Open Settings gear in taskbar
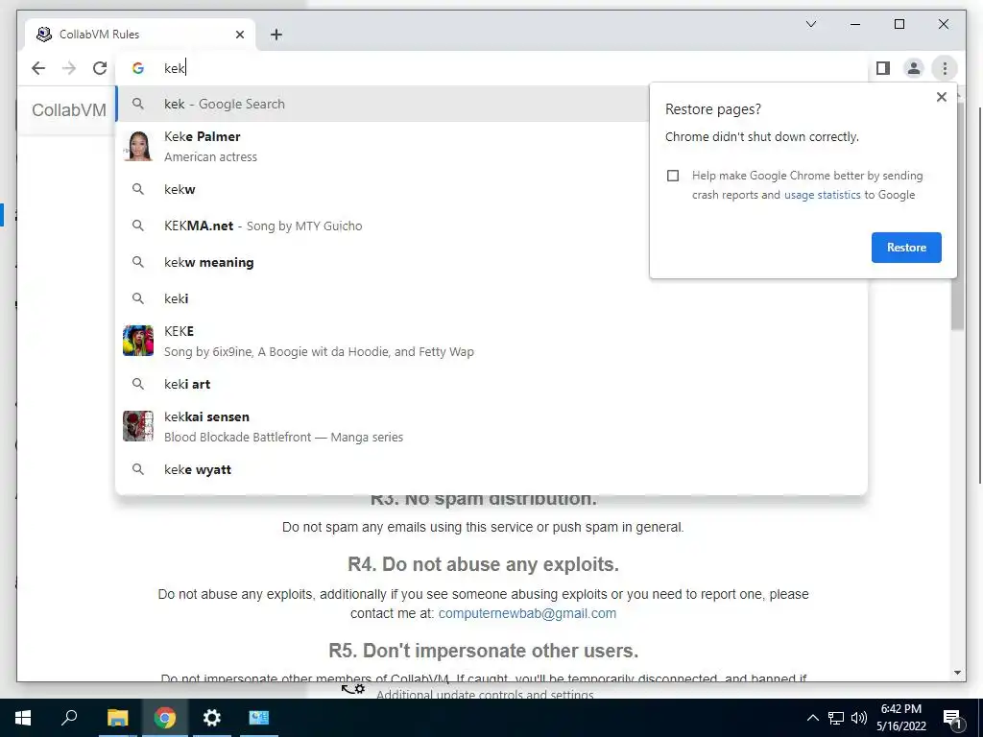983x737 pixels. point(212,718)
